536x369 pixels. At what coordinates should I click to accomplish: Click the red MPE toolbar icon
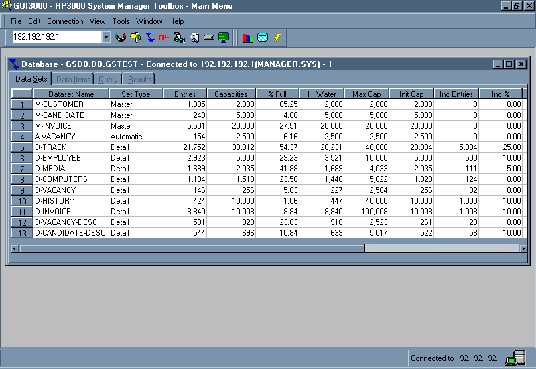pyautogui.click(x=165, y=38)
